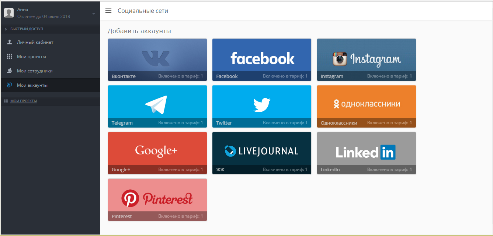Toggle the hamburger menu icon
The height and width of the screenshot is (236, 493).
pyautogui.click(x=108, y=11)
